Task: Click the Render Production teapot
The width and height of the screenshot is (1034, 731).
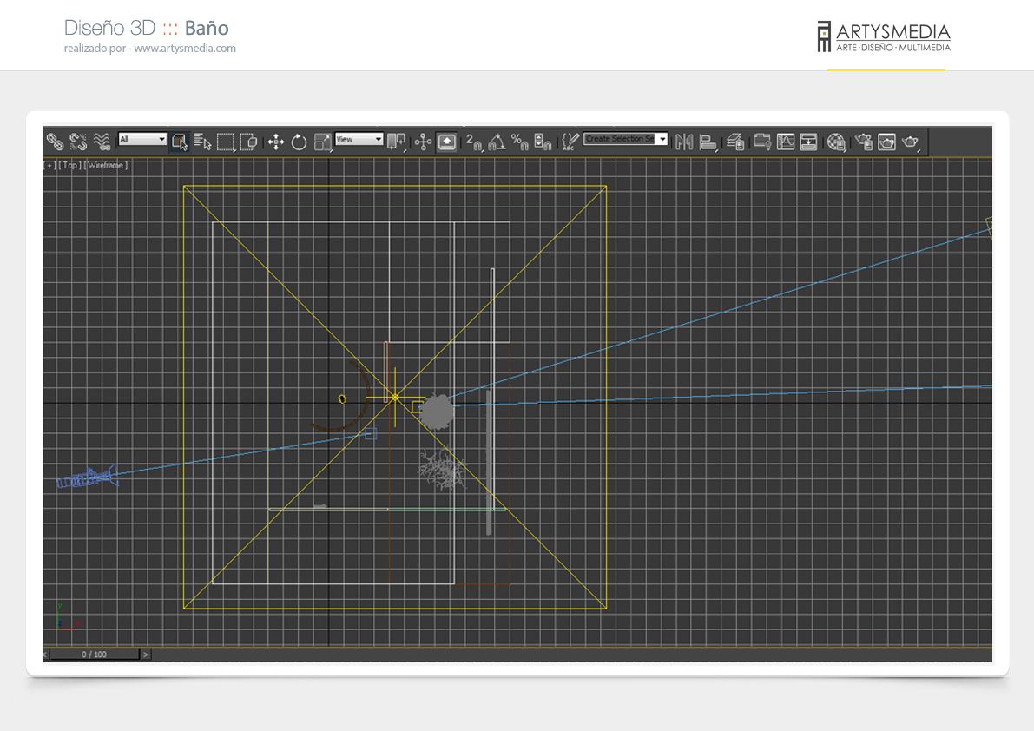Action: 910,142
